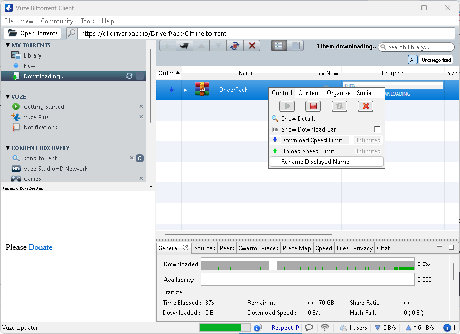Collapse the CONTENT DISCOVERY section

[8, 147]
